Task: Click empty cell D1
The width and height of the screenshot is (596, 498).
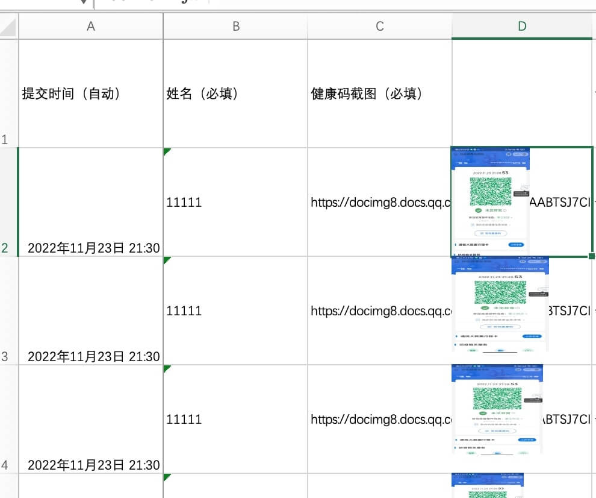Action: 522,93
